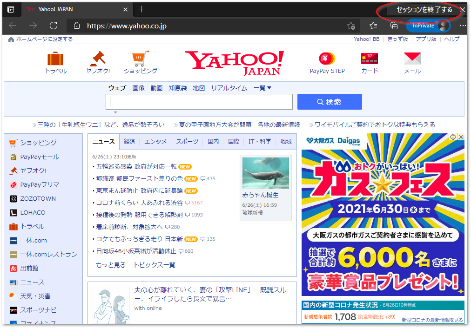Switch to the 経済 news tab
This screenshot has height=328, width=471.
coord(129,142)
